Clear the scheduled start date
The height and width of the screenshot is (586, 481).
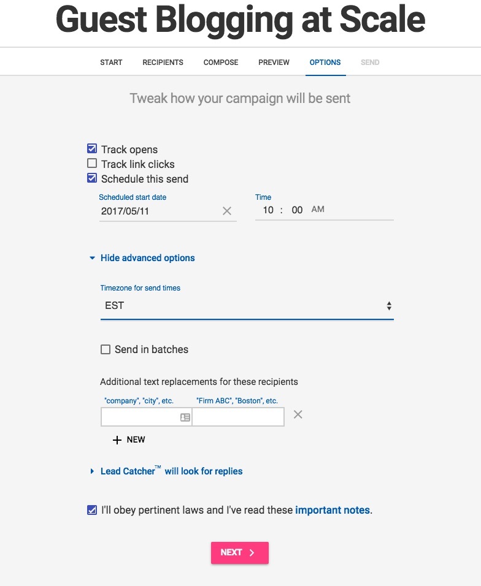pos(227,211)
